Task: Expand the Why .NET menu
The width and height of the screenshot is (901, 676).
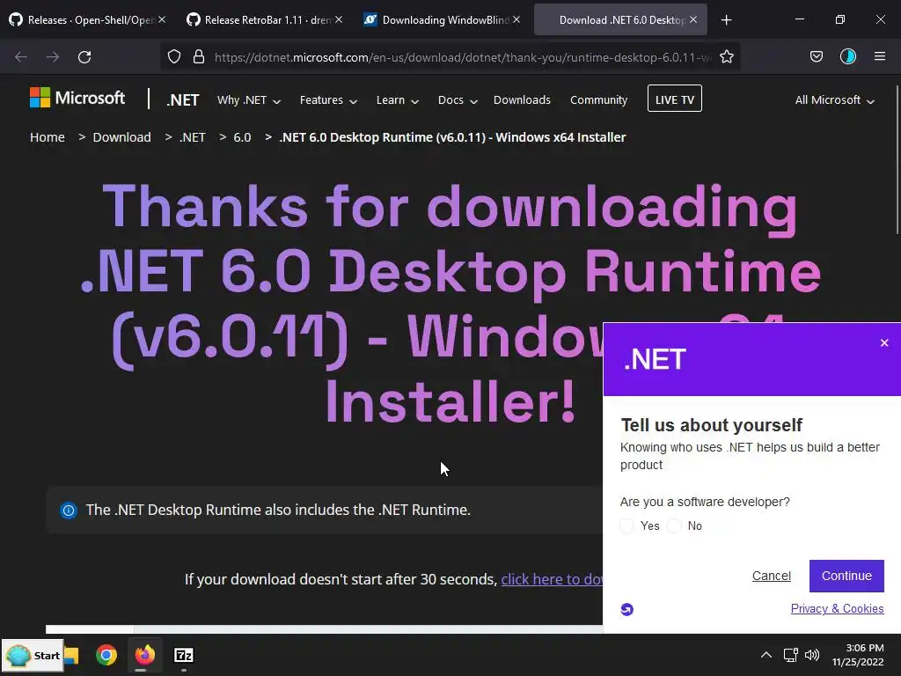Action: tap(249, 100)
